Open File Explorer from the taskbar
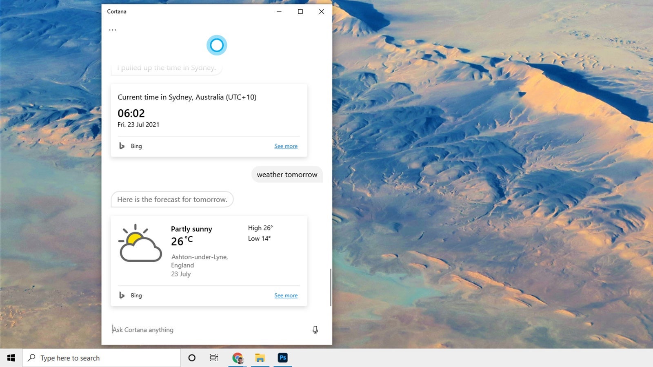The height and width of the screenshot is (367, 653). click(x=260, y=358)
